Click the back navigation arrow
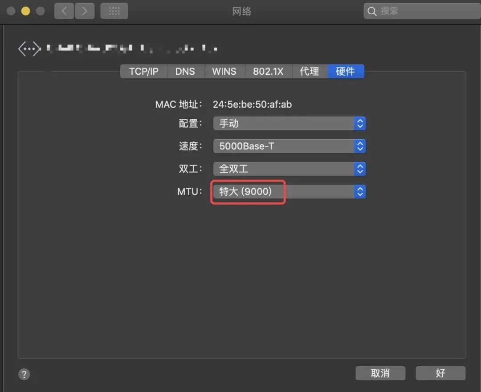481x392 pixels. click(x=64, y=11)
